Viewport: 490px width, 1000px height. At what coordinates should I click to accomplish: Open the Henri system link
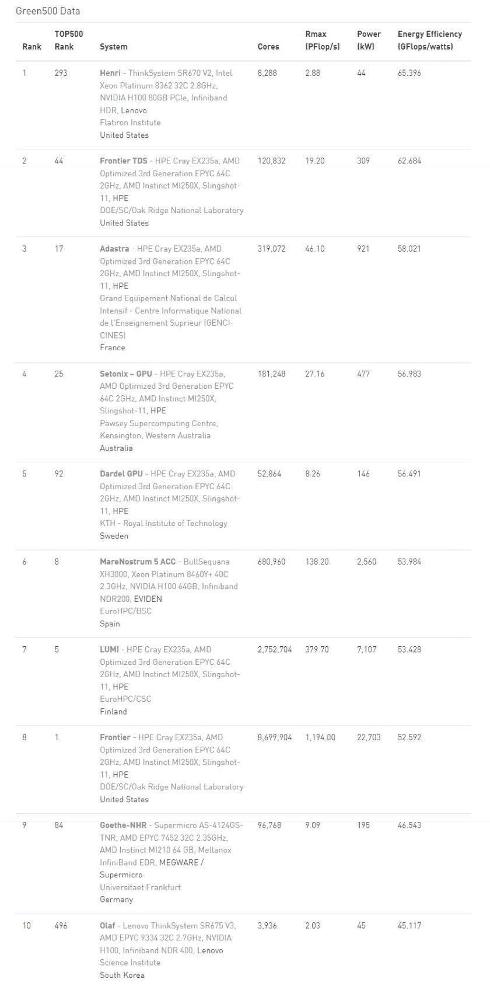click(110, 73)
